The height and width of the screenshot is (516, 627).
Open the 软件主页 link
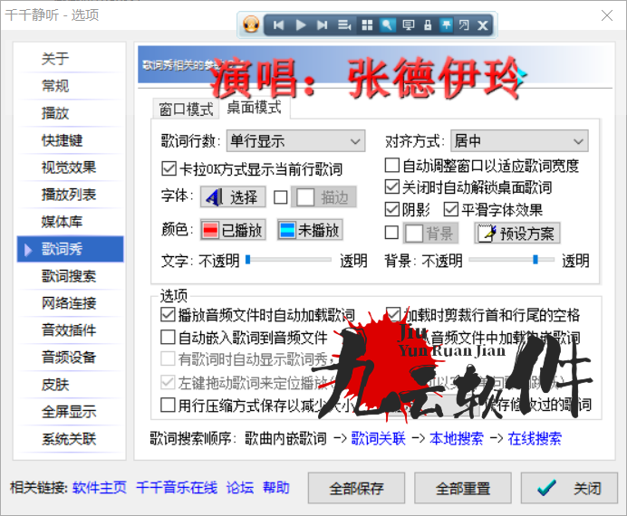click(100, 488)
